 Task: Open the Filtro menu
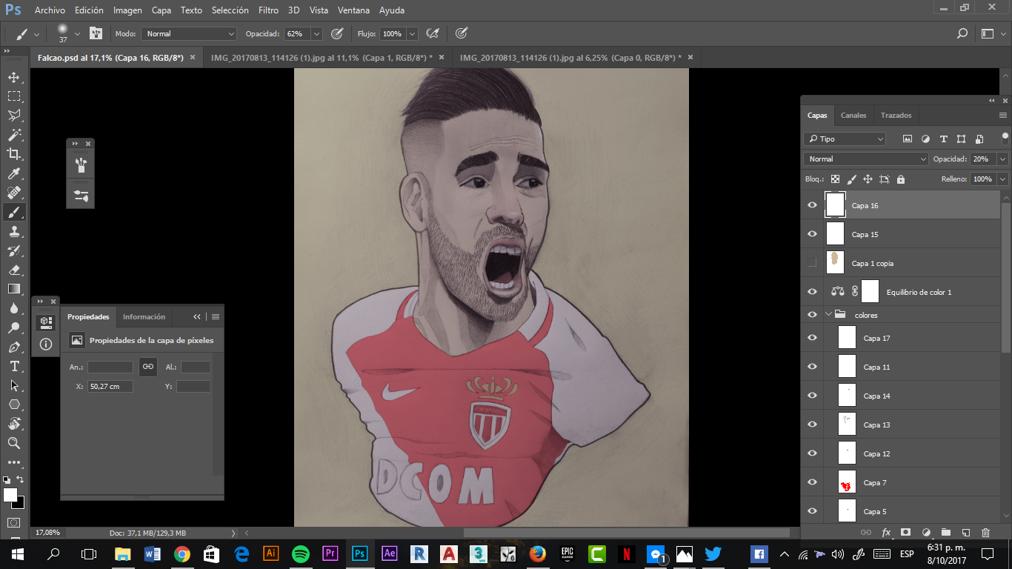(x=269, y=10)
